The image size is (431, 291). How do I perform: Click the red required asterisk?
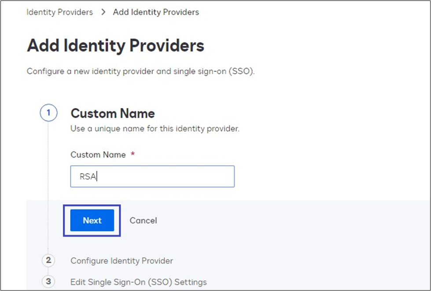pos(133,155)
